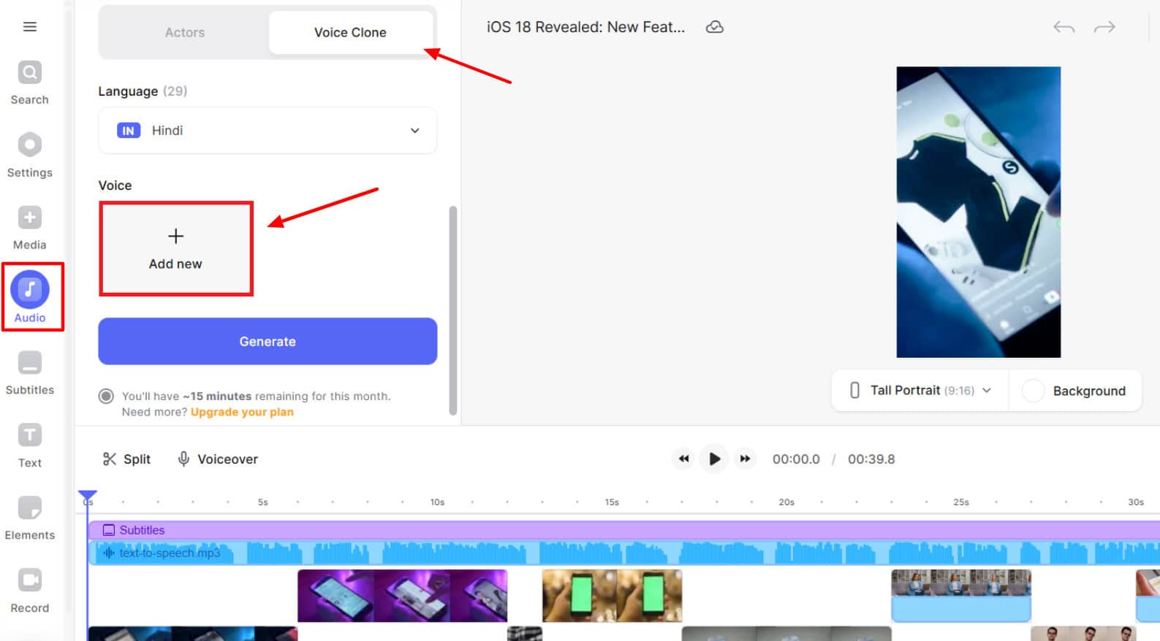Click the project title iOS 18 Revealed

click(x=585, y=27)
